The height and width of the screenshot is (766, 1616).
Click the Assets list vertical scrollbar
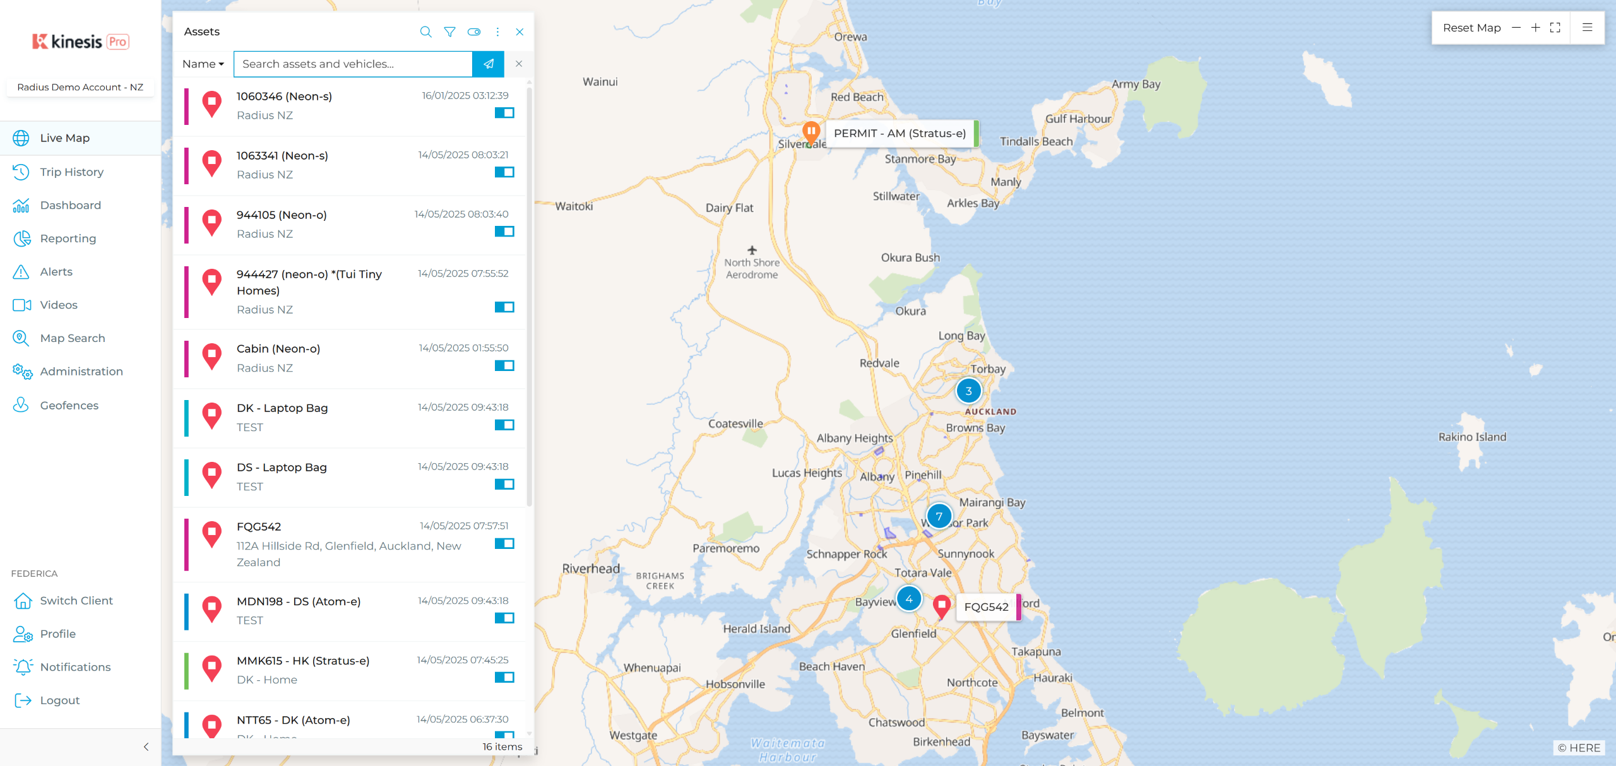[529, 297]
